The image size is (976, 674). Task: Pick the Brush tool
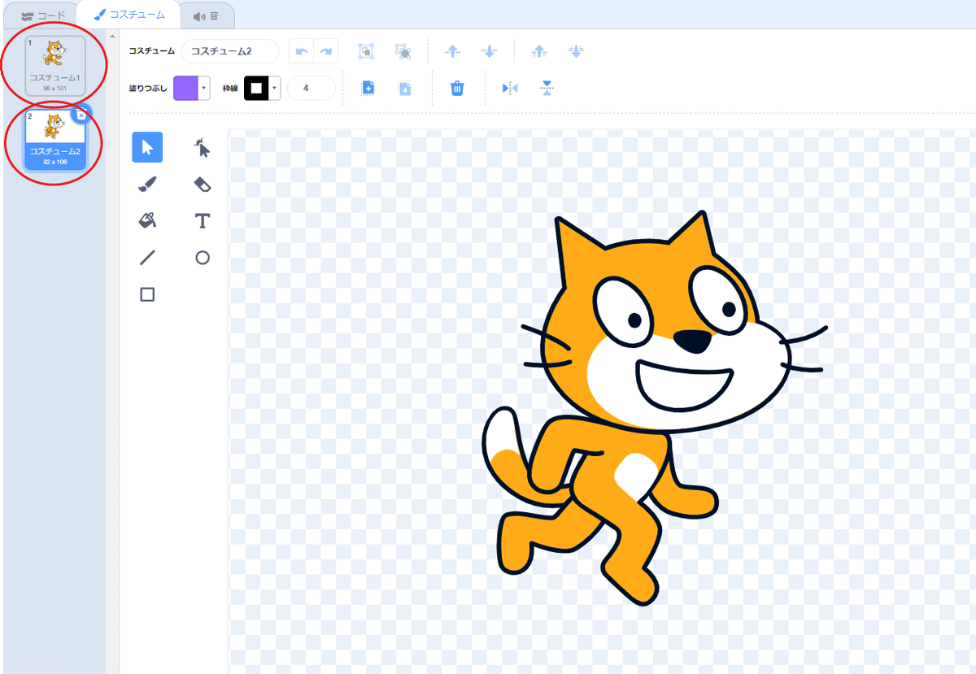[x=147, y=185]
